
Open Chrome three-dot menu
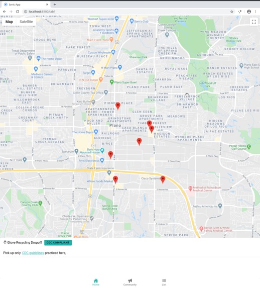[x=255, y=12]
